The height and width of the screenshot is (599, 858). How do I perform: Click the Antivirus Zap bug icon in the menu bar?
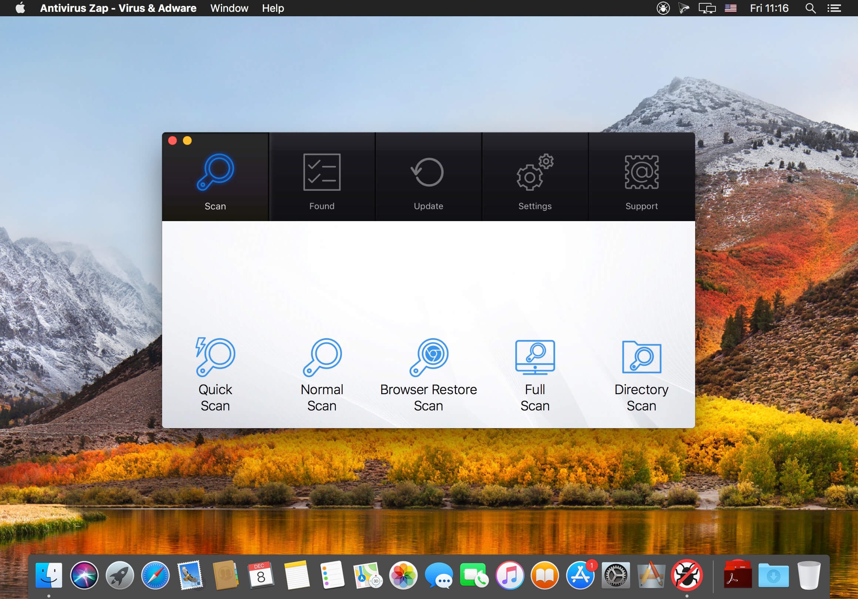663,8
